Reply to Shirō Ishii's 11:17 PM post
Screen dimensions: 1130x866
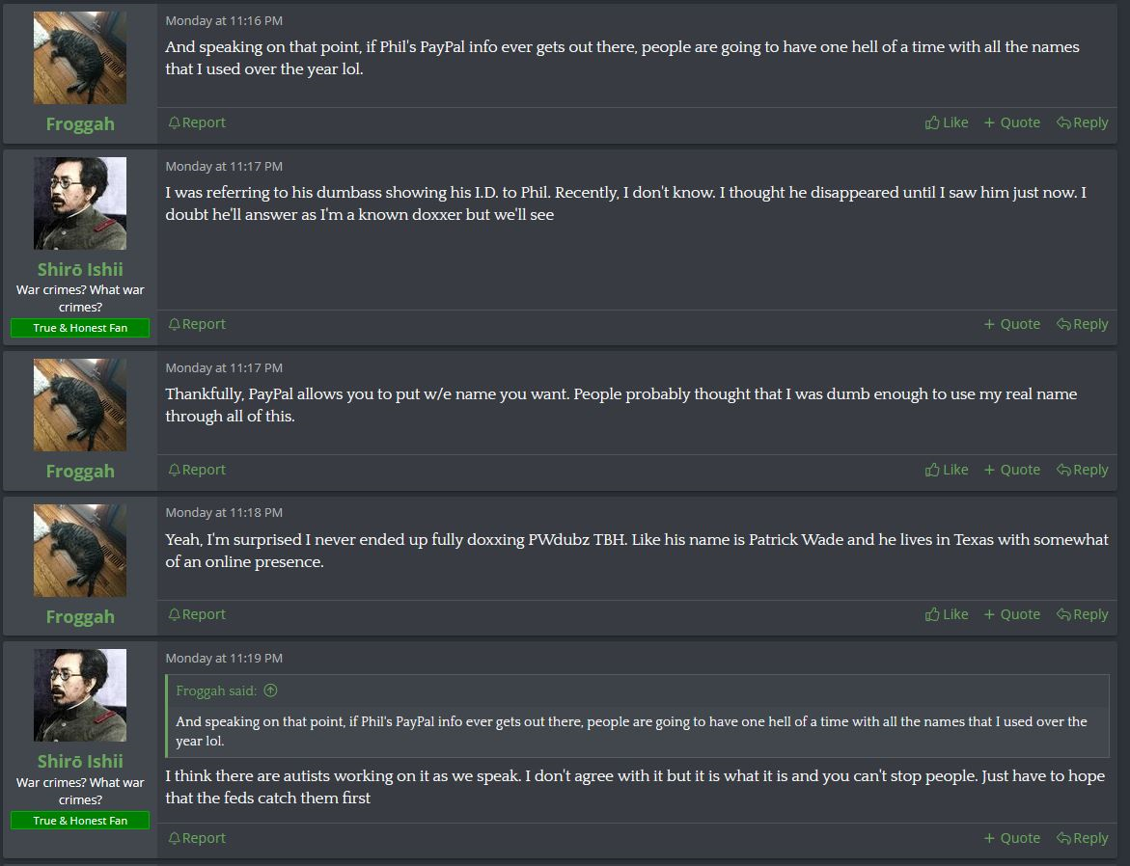click(1082, 324)
